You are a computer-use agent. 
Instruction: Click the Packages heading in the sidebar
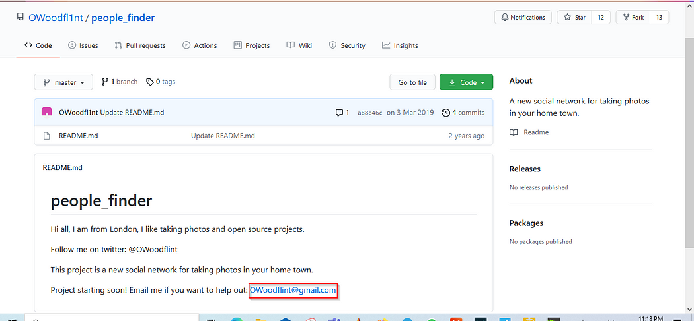coord(526,223)
